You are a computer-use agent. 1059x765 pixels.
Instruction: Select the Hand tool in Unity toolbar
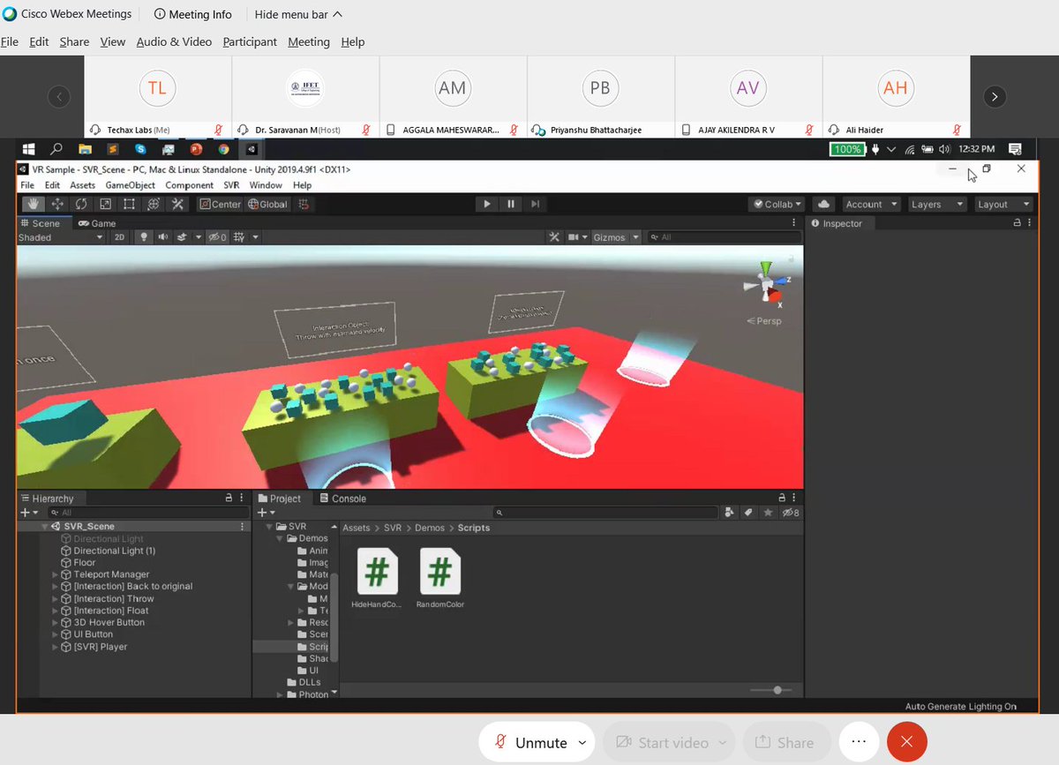click(x=34, y=204)
